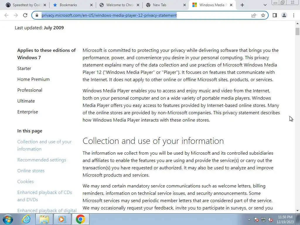300x225 pixels.
Task: Switch to the Welcome to Chrome tab
Action: [x=119, y=5]
